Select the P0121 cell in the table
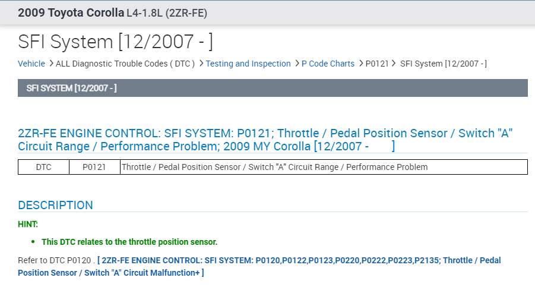This screenshot has width=535, height=287. click(x=94, y=167)
